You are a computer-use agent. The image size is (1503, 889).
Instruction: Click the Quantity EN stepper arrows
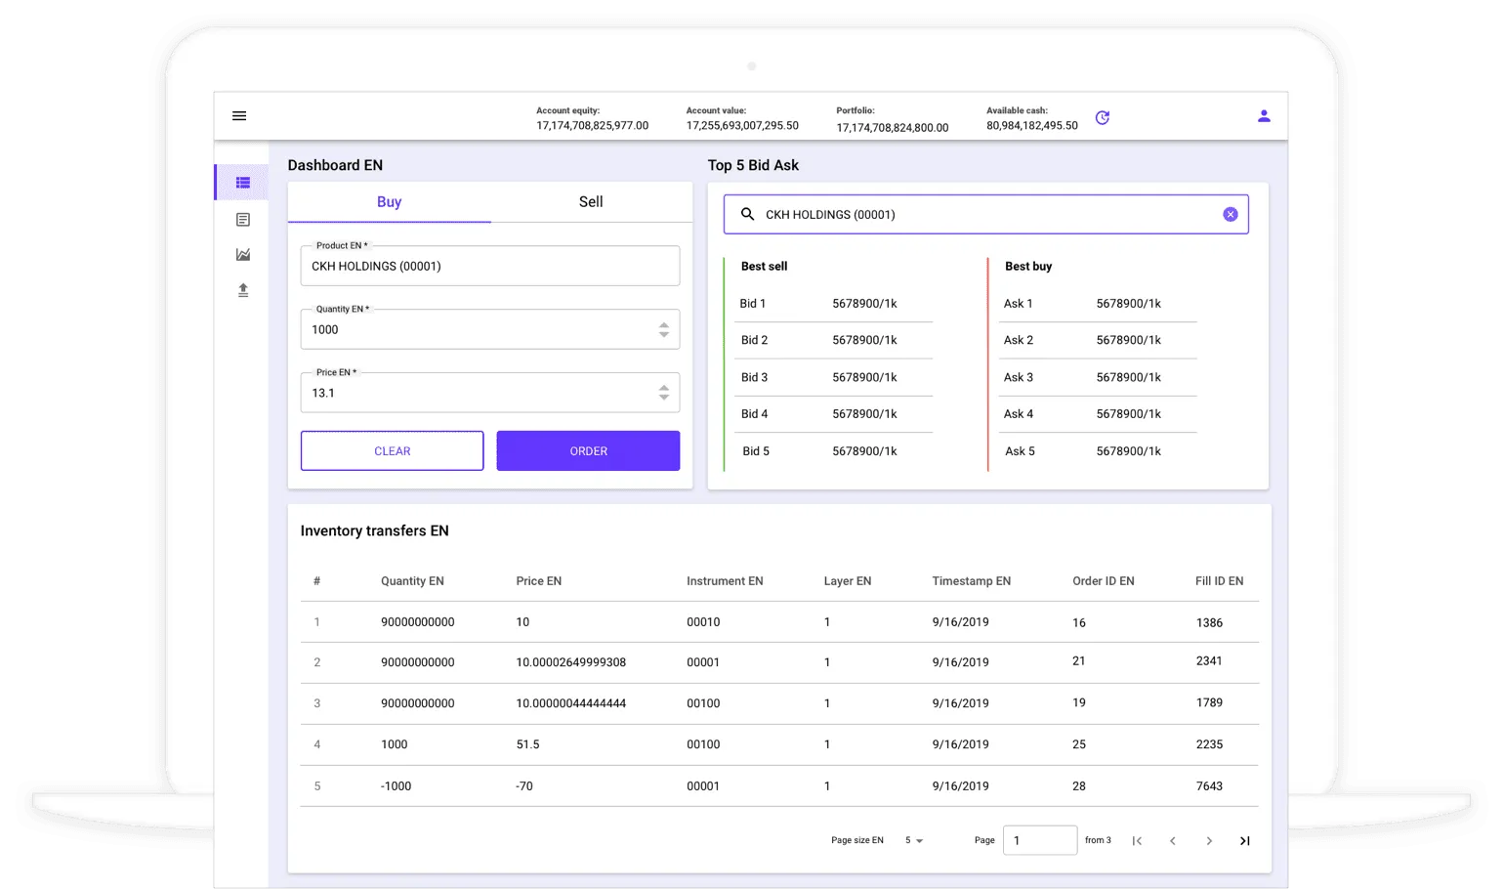tap(664, 330)
